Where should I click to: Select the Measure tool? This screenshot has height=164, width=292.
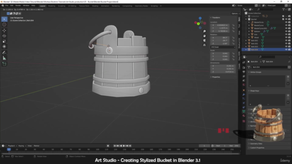[4, 58]
